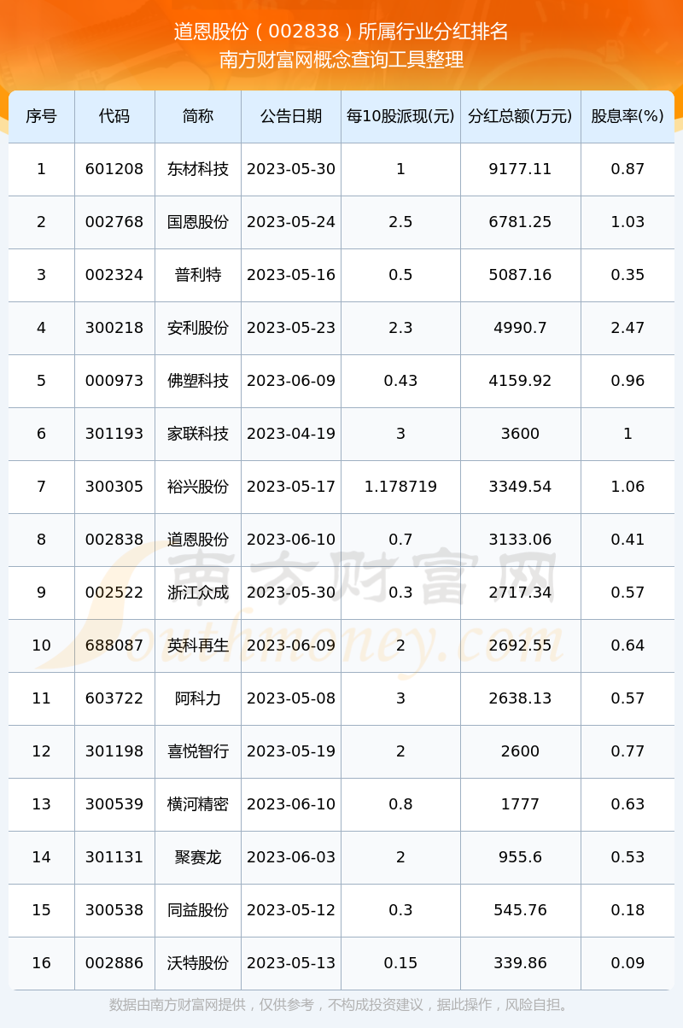The width and height of the screenshot is (683, 1028).
Task: Click the 2023-06-10 date for 横河精密
Action: (x=291, y=804)
